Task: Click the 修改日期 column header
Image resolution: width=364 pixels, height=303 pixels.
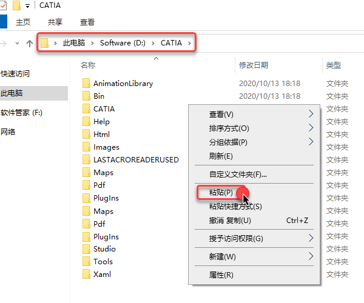Action: pos(254,65)
